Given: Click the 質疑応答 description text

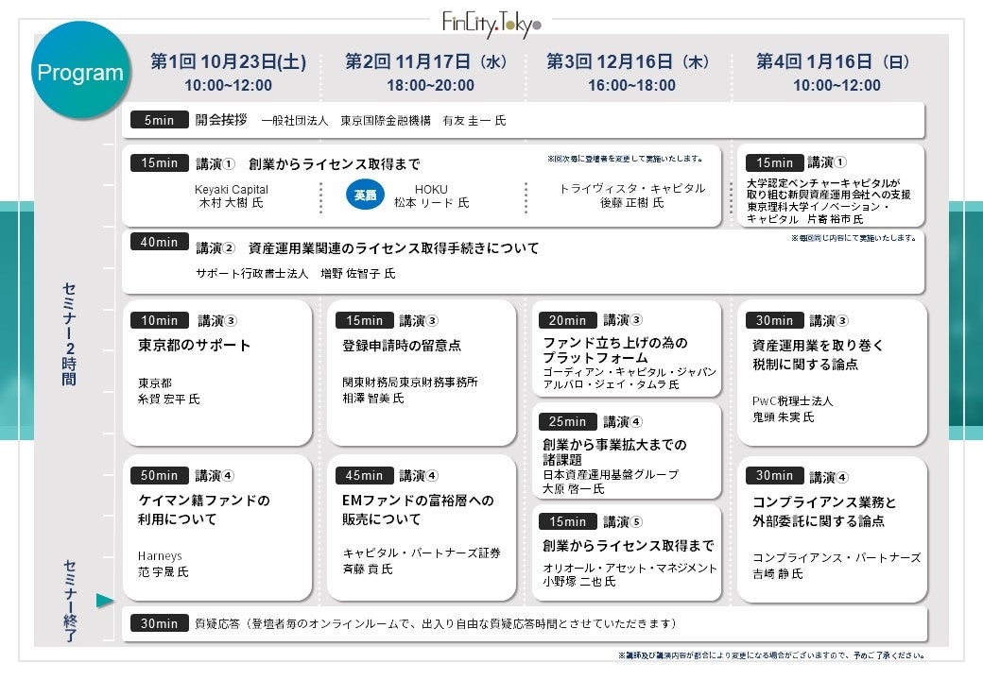Looking at the screenshot, I should tap(437, 623).
